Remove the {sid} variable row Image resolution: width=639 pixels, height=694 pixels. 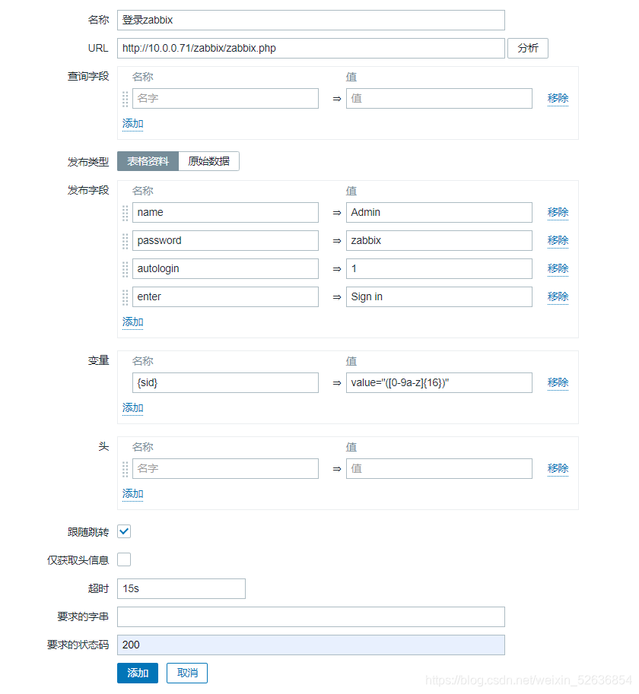558,382
